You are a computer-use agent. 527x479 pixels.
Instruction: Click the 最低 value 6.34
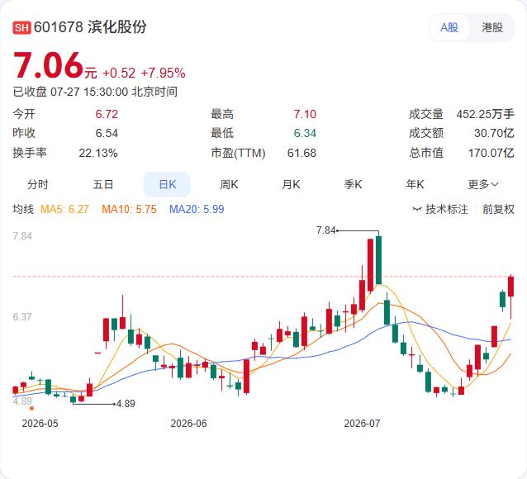[x=305, y=133]
